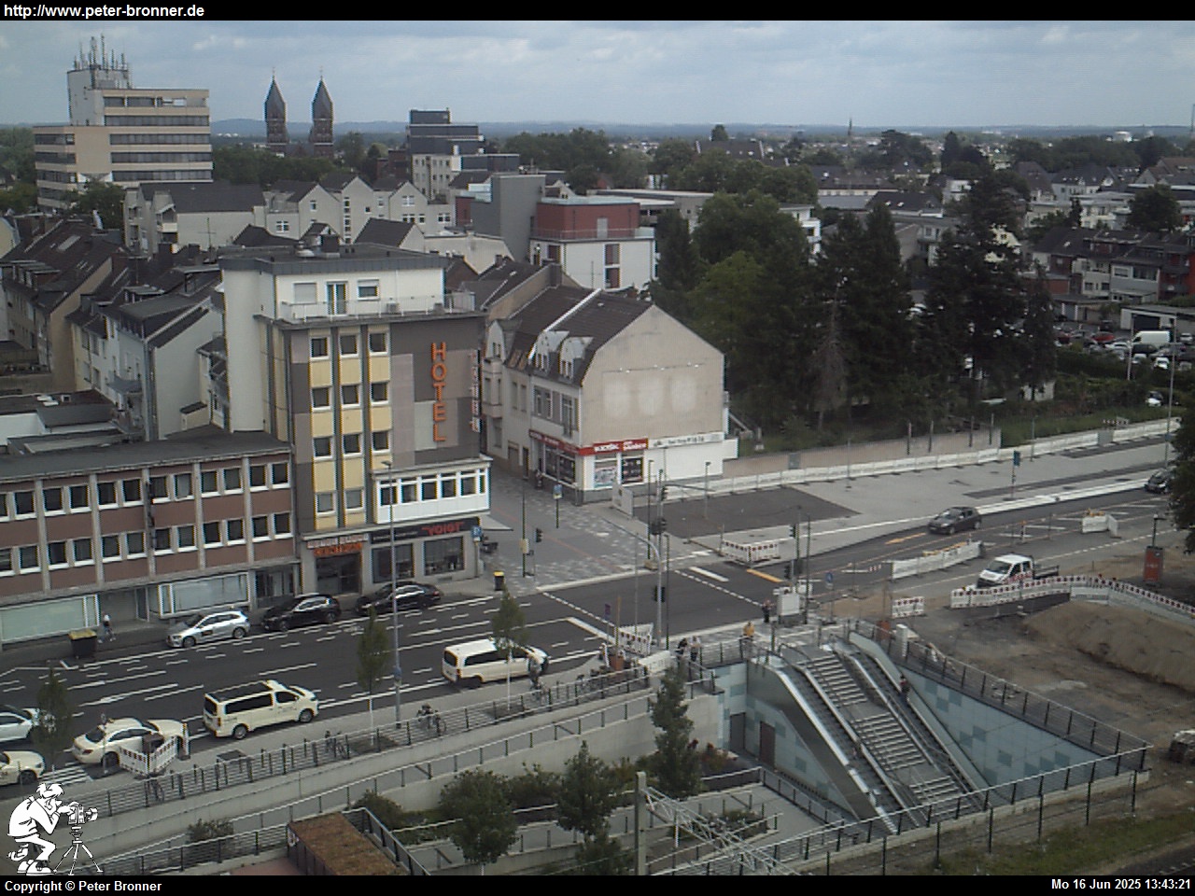This screenshot has width=1195, height=896.
Task: Click the Copyright © Peter Bronner caption
Action: coord(83,886)
